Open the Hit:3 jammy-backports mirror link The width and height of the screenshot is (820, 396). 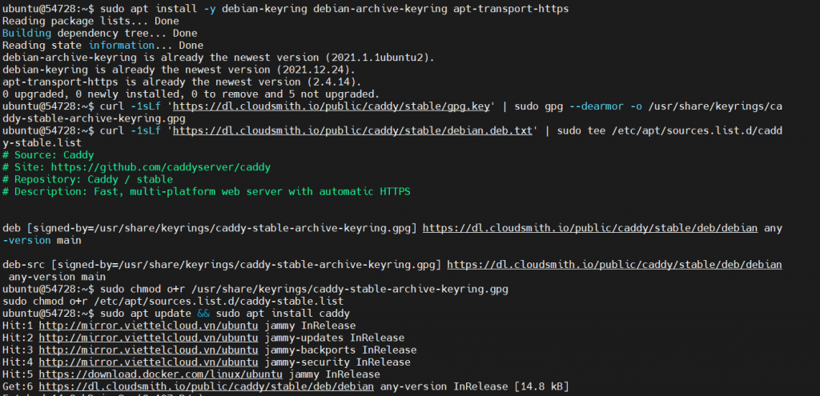148,350
